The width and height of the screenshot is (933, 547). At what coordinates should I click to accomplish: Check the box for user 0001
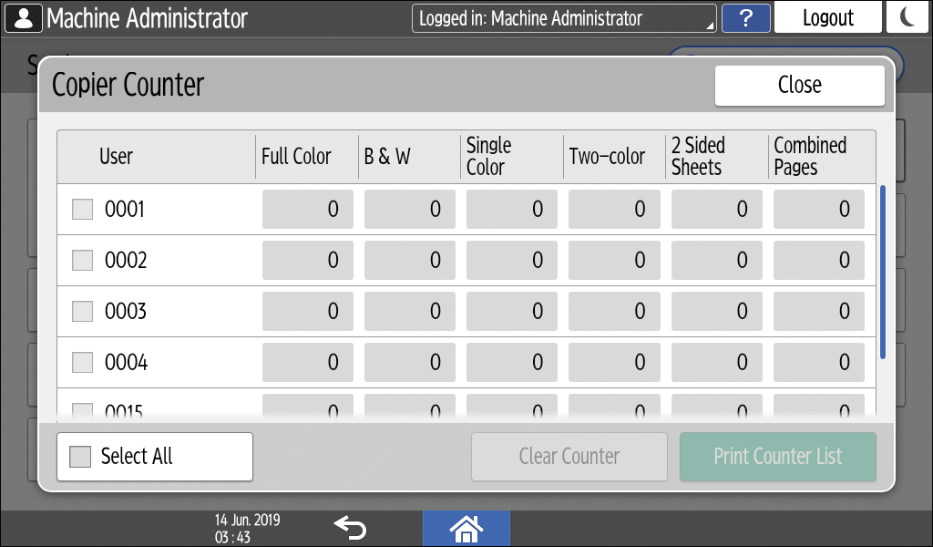(83, 210)
